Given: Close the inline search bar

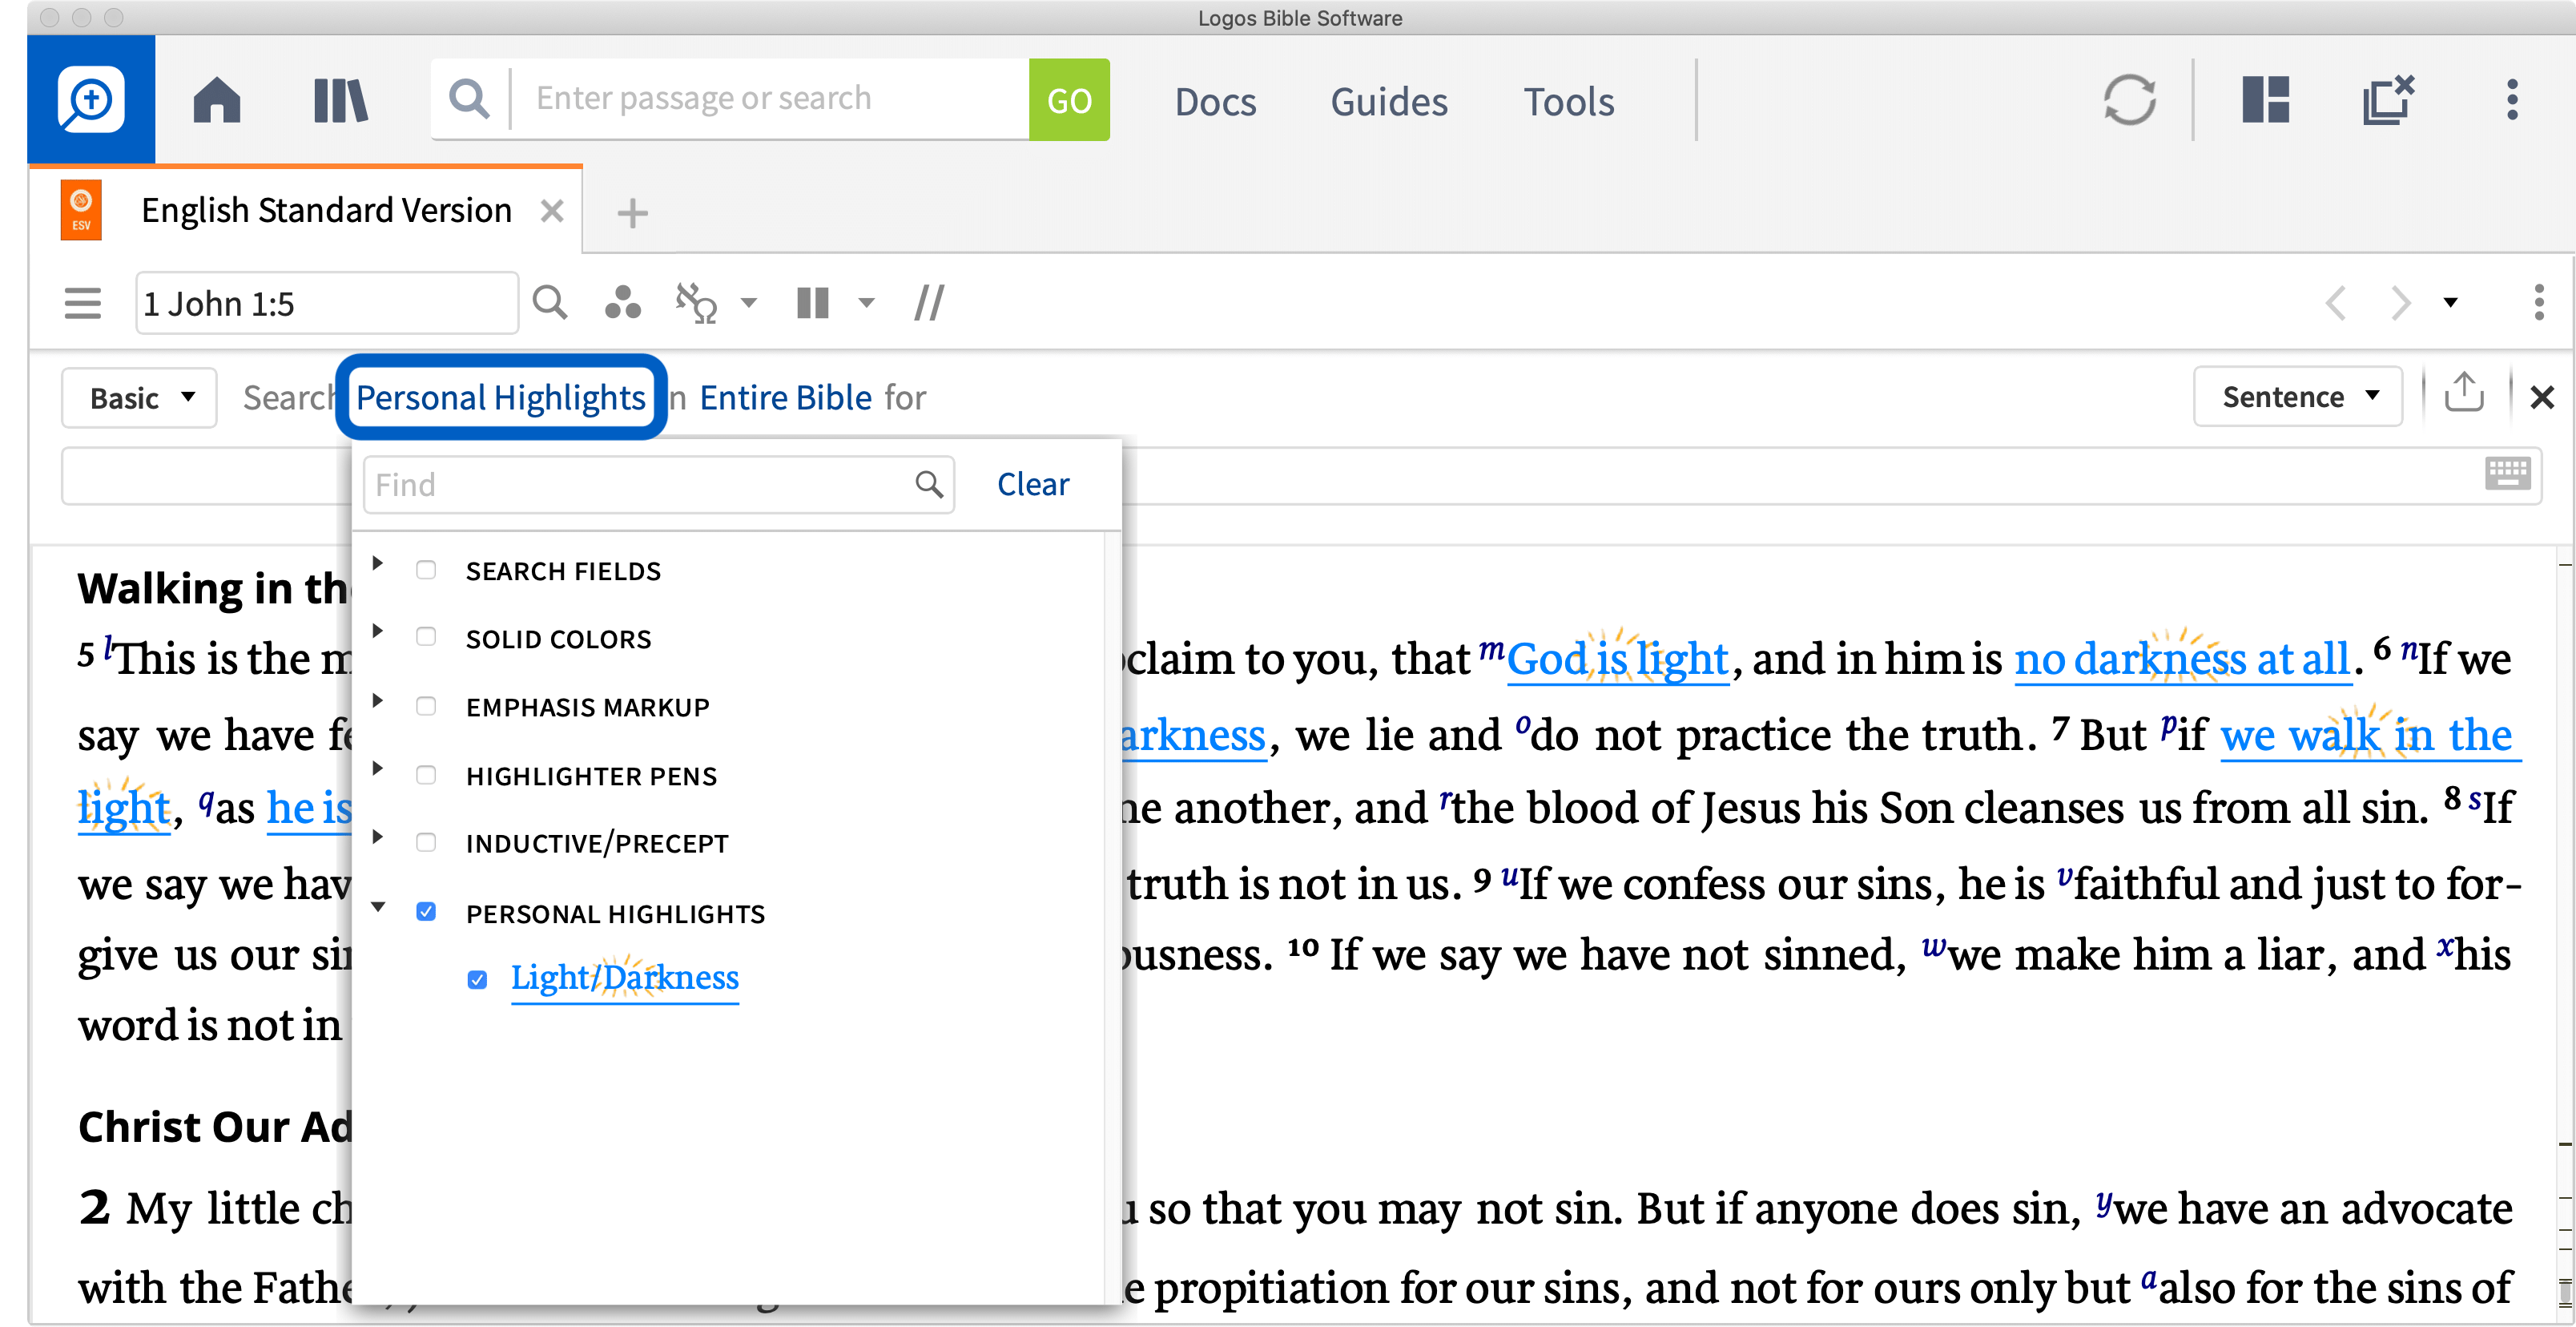Looking at the screenshot, I should click(x=2541, y=397).
